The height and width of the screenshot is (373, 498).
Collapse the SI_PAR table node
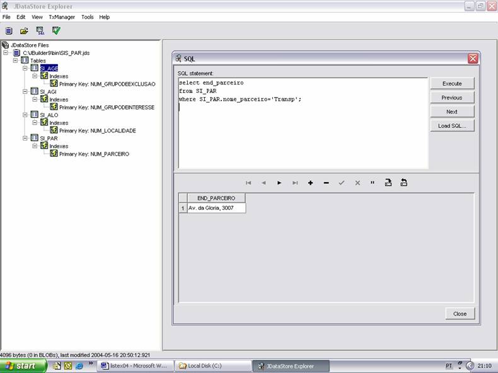coord(25,138)
